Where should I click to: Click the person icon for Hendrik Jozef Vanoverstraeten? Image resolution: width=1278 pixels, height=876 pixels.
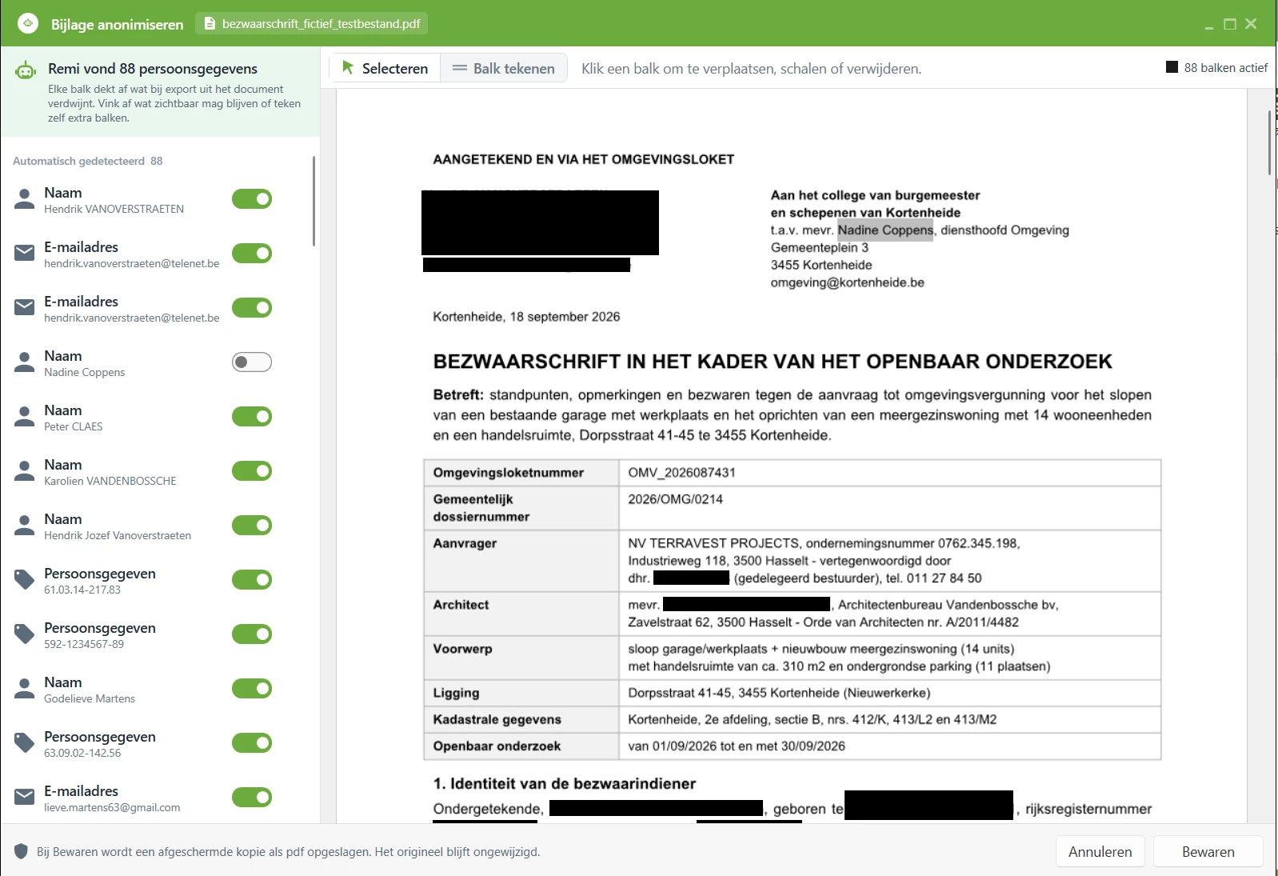pyautogui.click(x=25, y=526)
